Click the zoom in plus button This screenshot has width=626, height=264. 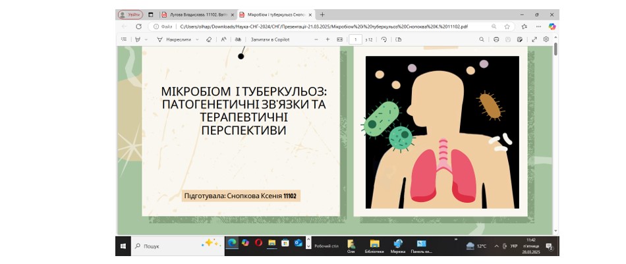coord(327,40)
